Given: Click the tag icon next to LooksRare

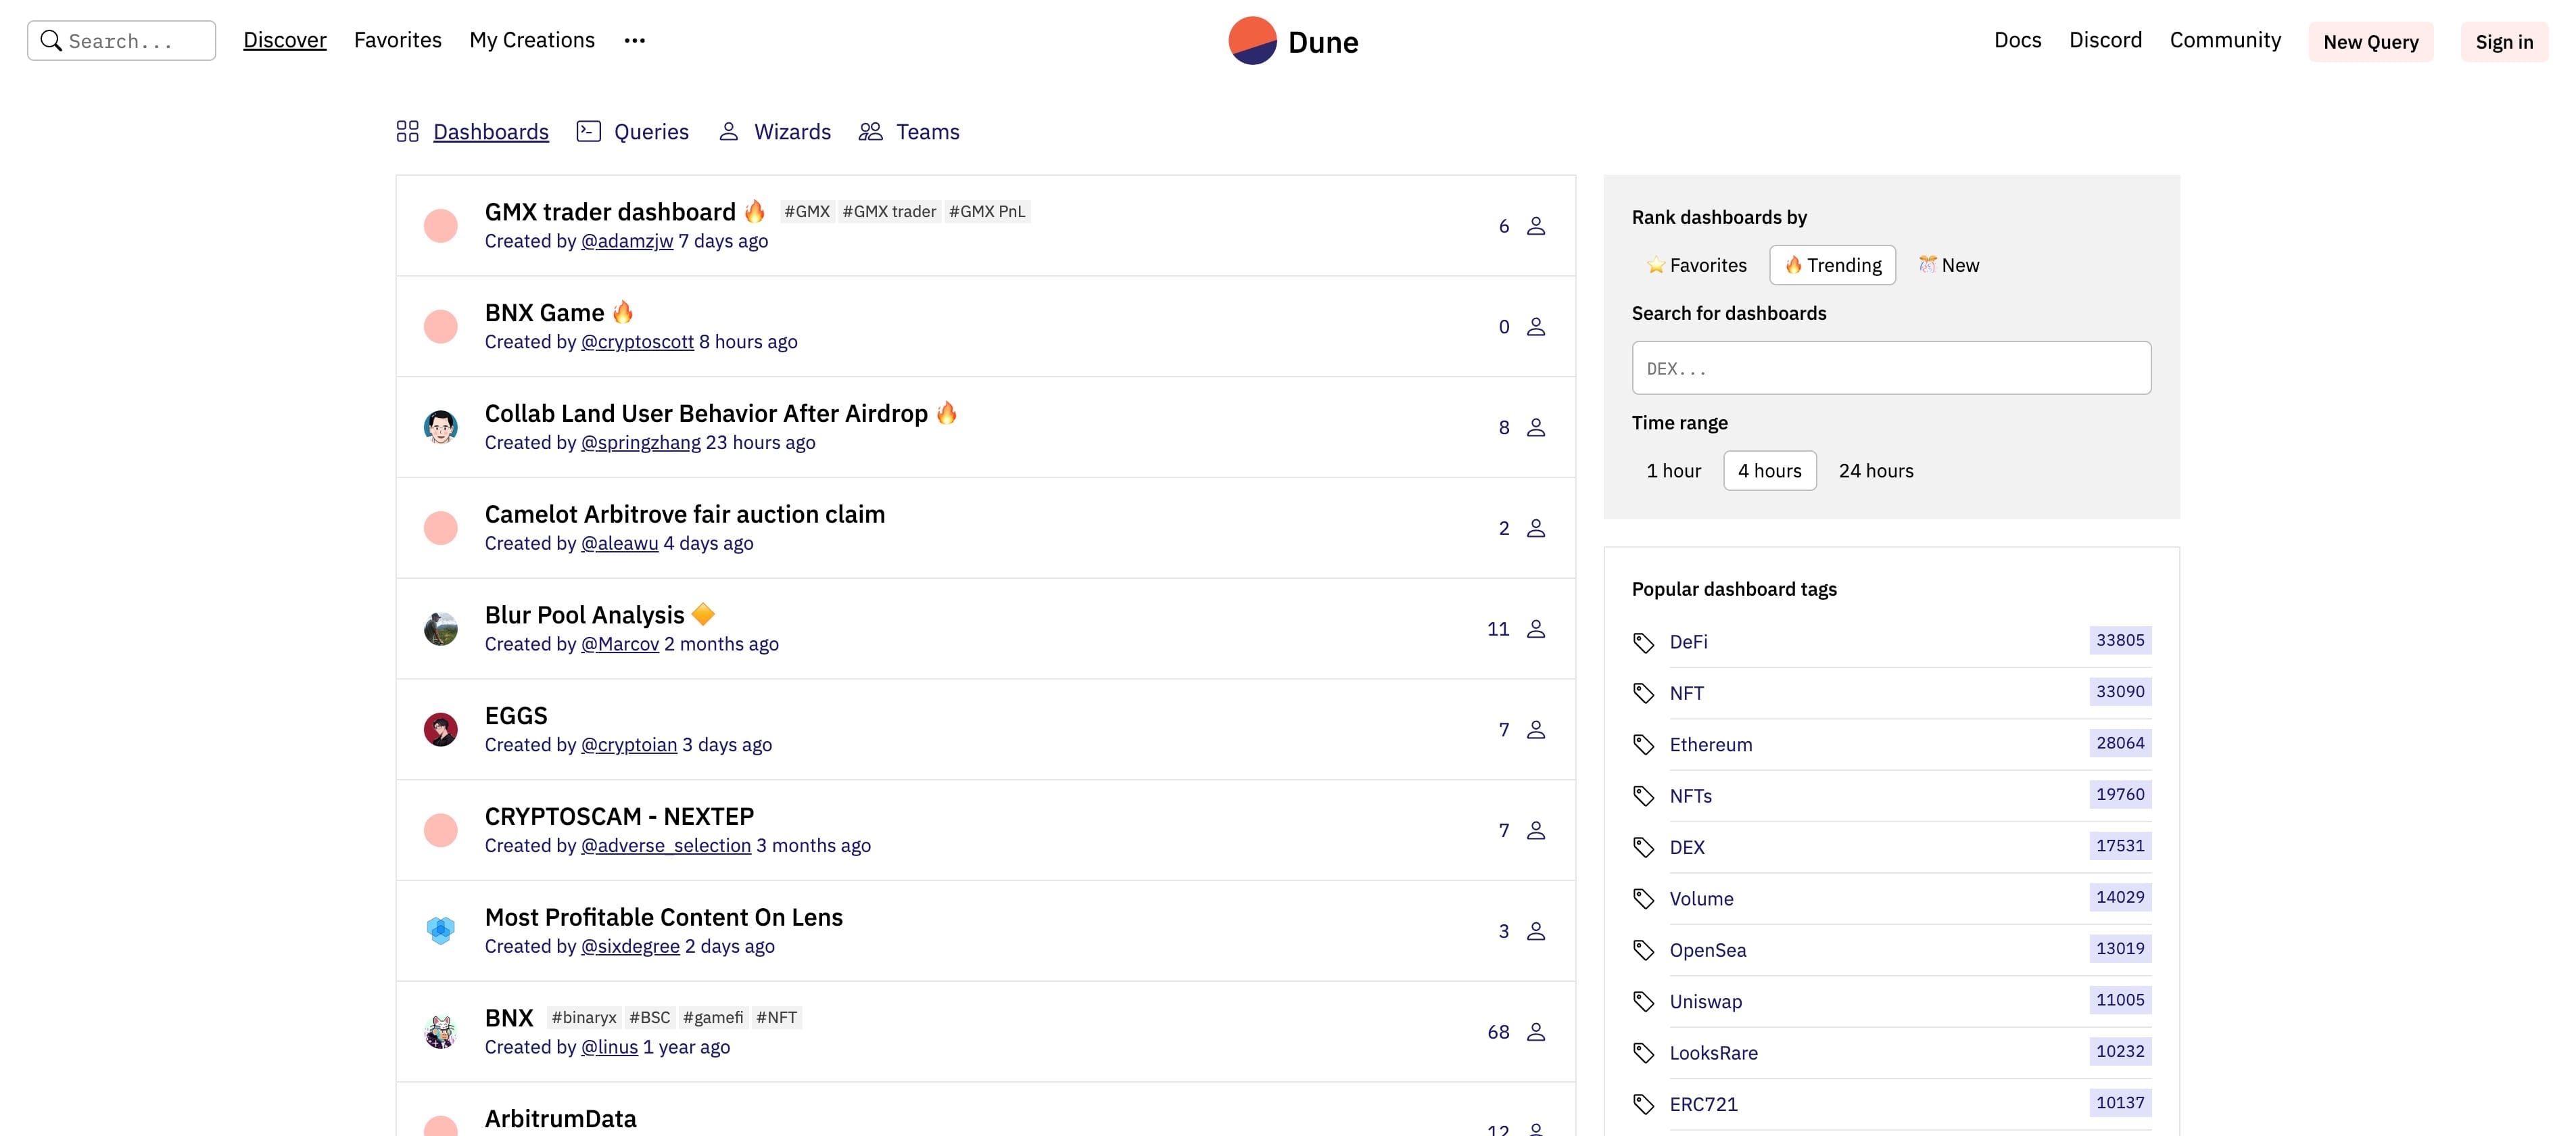Looking at the screenshot, I should [1643, 1053].
